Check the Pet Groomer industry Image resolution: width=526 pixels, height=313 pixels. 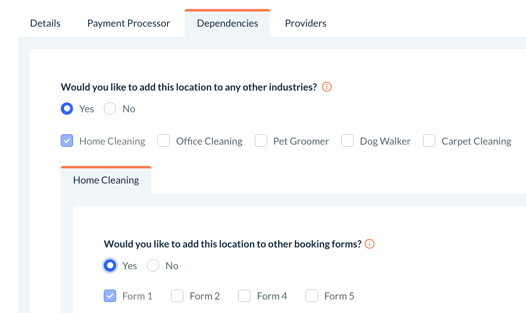(x=261, y=141)
